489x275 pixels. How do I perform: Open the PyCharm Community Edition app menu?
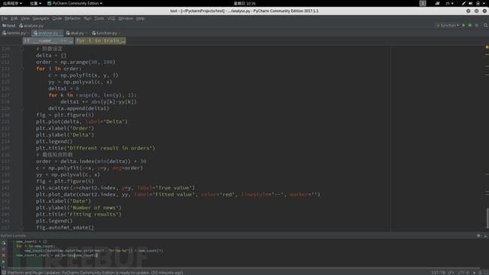[x=74, y=3]
